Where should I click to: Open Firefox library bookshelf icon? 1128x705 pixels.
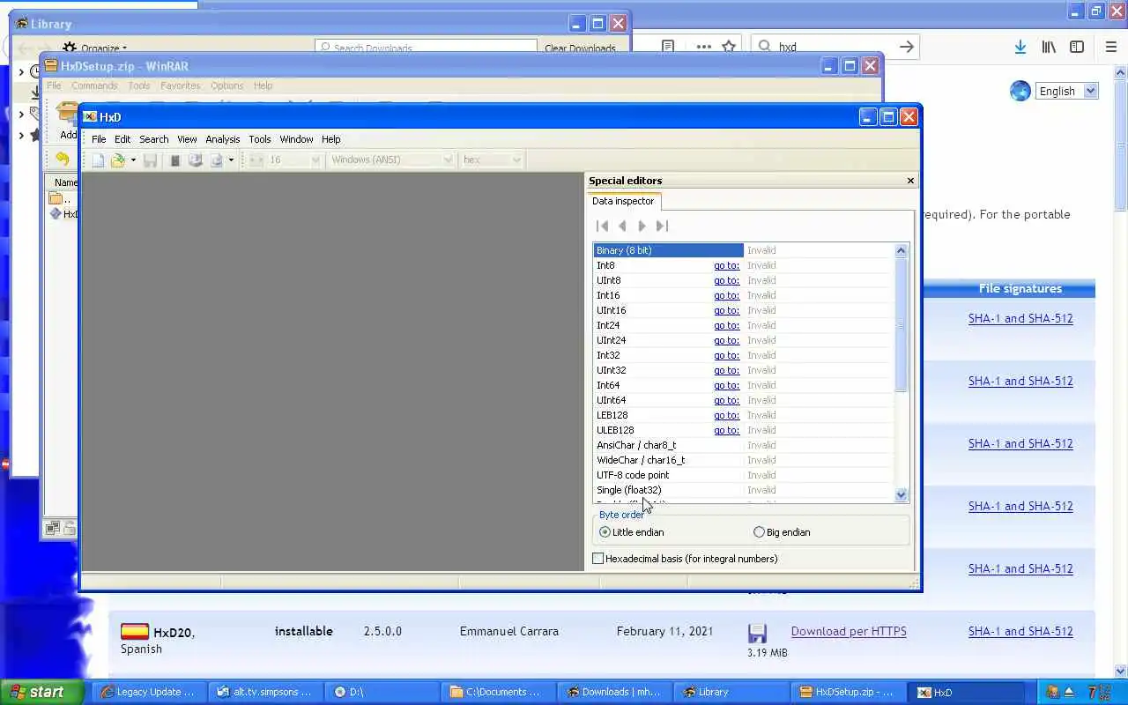click(1049, 47)
